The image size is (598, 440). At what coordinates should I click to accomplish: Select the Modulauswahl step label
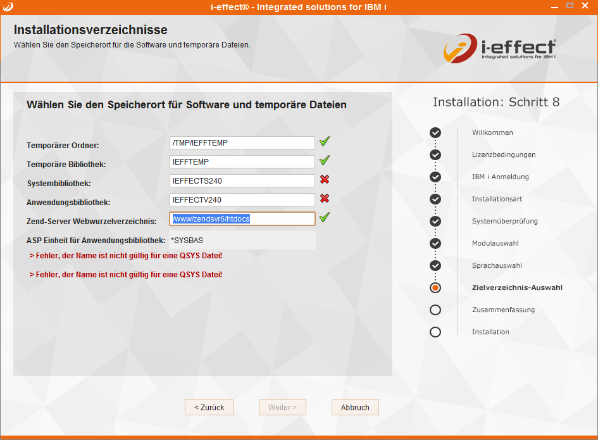[x=495, y=243]
